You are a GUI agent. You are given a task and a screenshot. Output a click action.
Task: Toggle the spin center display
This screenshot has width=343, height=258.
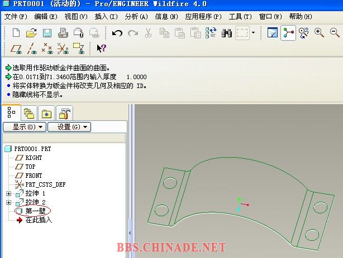pyautogui.click(x=288, y=33)
